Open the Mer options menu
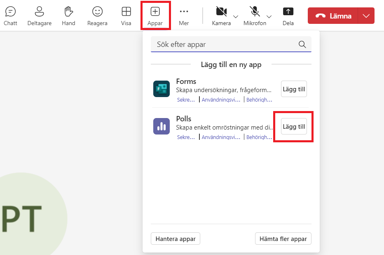The width and height of the screenshot is (384, 255). point(184,16)
